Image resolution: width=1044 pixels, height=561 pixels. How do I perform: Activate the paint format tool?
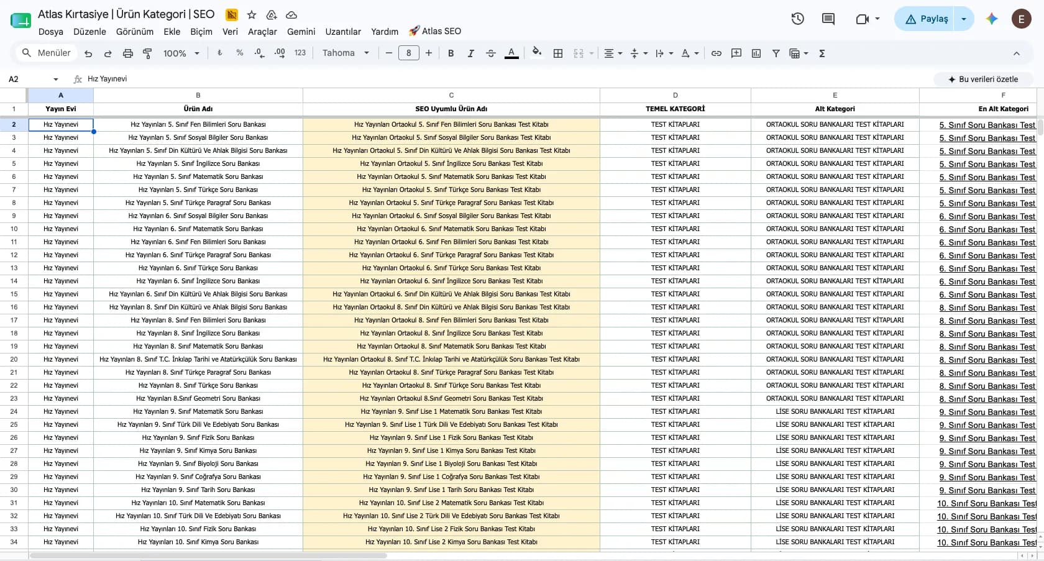point(147,53)
